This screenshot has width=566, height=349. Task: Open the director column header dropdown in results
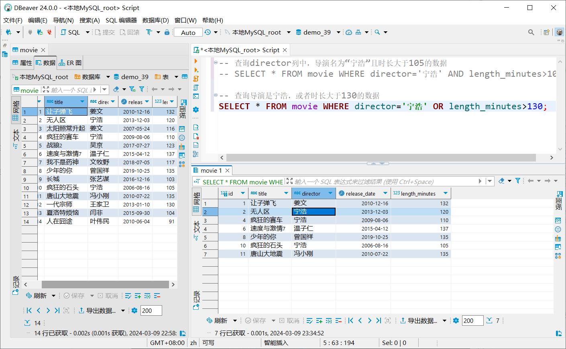click(330, 193)
